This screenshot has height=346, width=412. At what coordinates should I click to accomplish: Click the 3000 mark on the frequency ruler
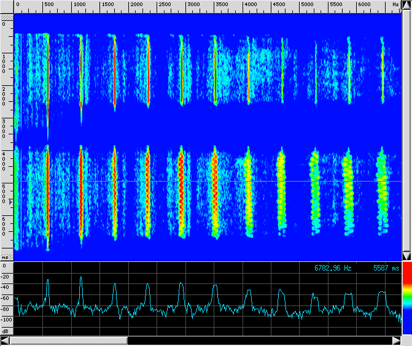tap(193, 5)
